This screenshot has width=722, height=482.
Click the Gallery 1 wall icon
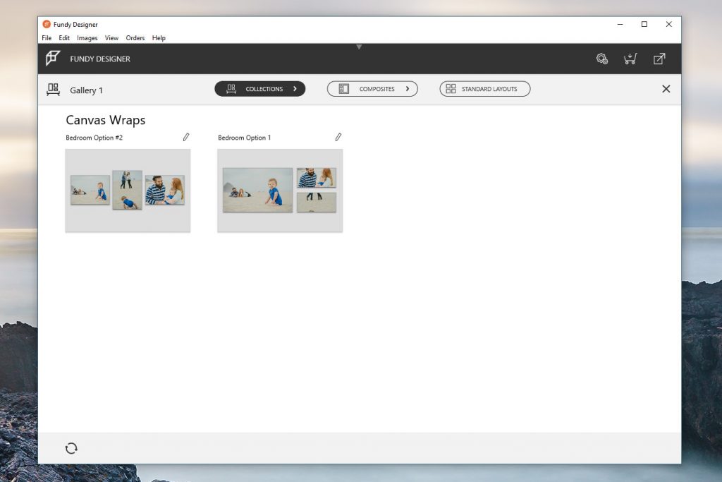point(54,90)
